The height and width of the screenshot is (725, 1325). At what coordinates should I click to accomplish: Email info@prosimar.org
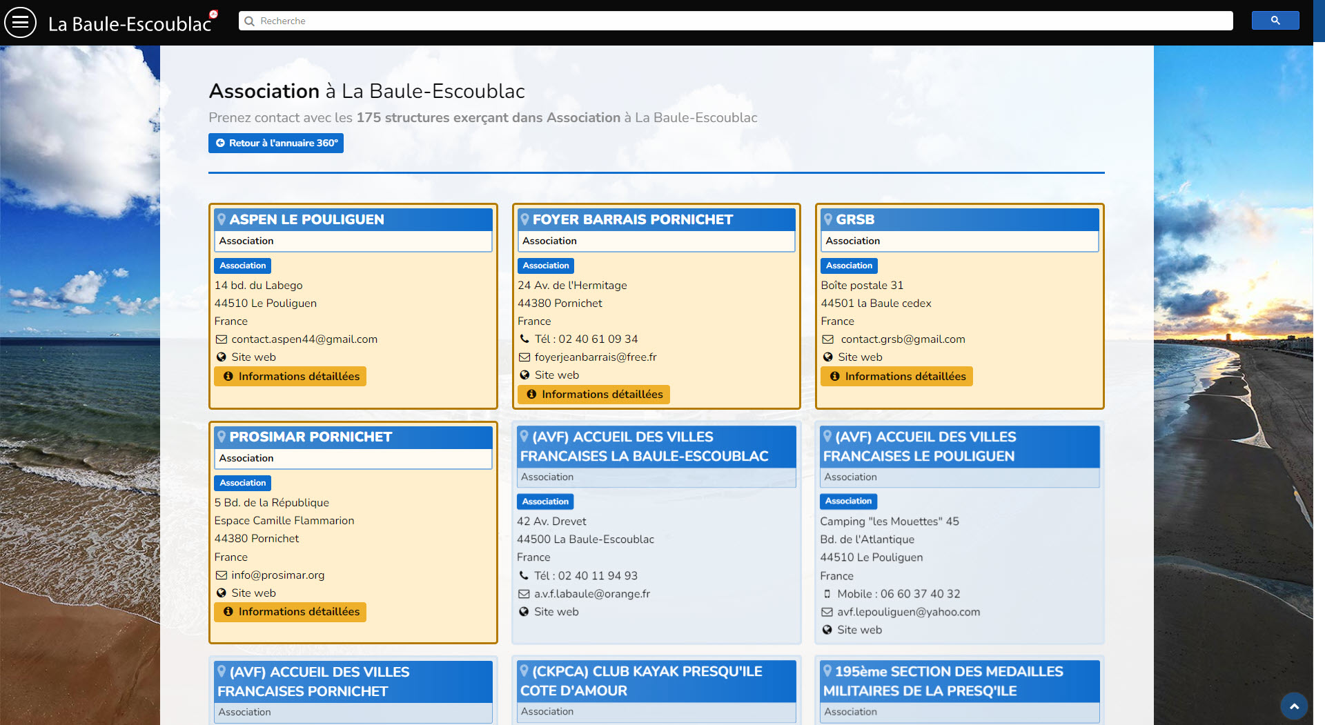tap(277, 575)
